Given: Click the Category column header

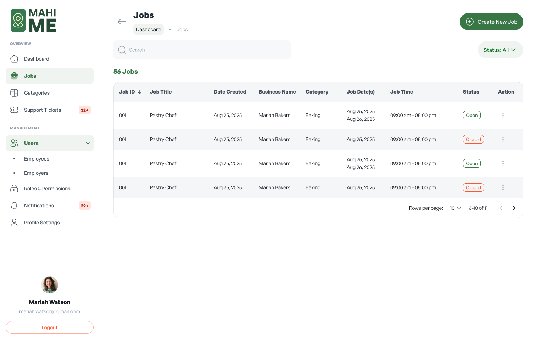Looking at the screenshot, I should [317, 92].
